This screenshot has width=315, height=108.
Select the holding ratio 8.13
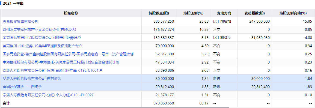(205, 38)
